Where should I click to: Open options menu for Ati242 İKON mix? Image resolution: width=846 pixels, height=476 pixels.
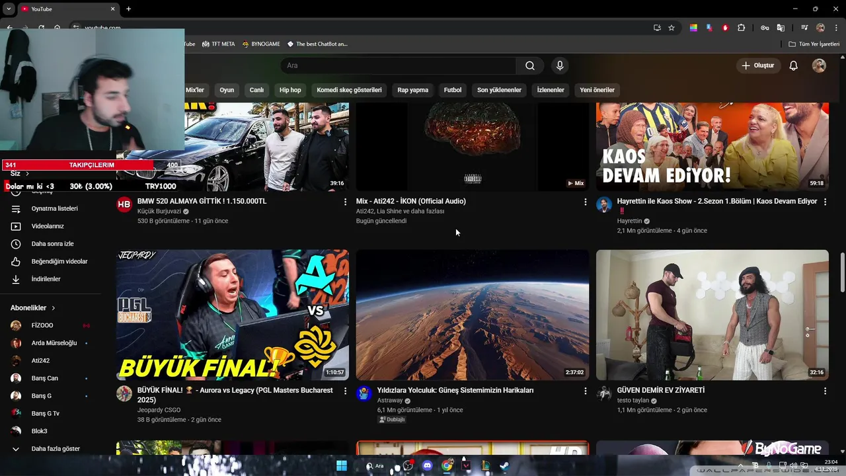[x=585, y=202]
